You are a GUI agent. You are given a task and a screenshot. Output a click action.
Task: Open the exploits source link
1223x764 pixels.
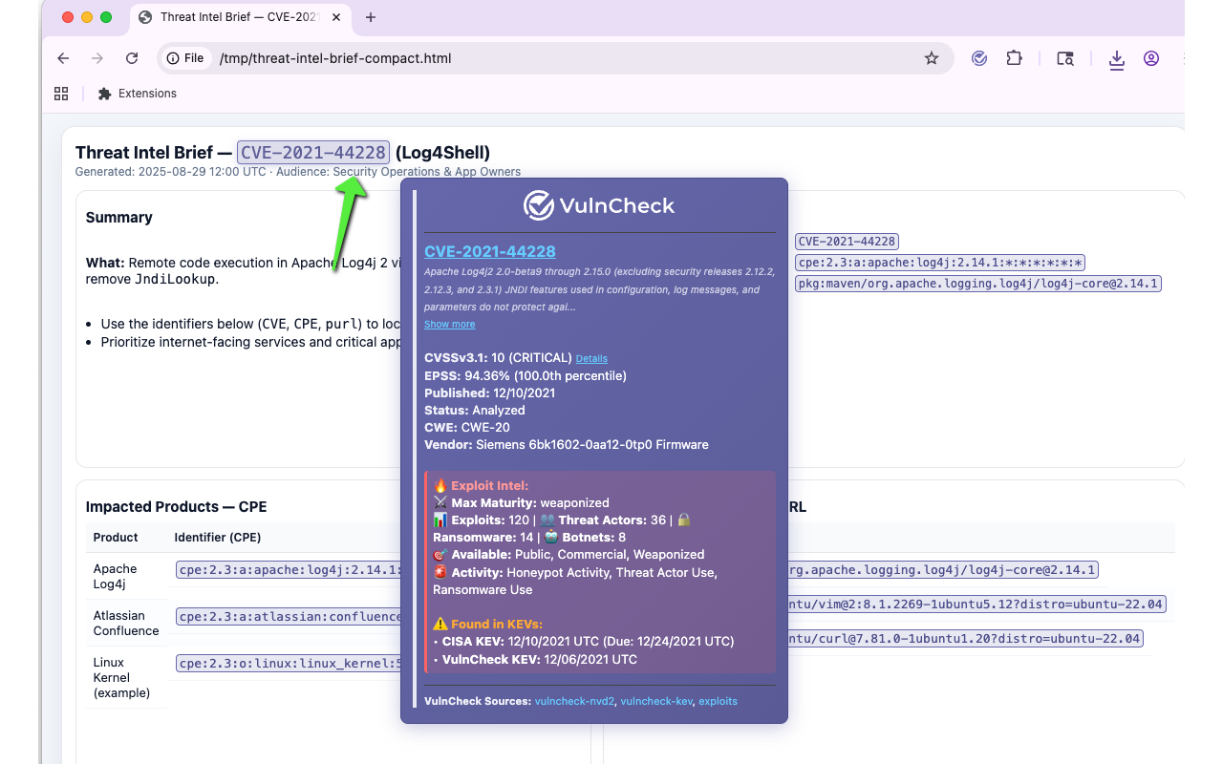[718, 701]
